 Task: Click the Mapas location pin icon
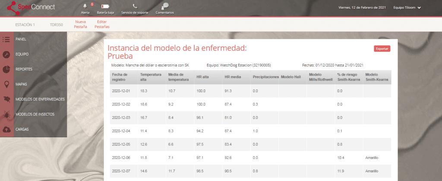pos(6,84)
